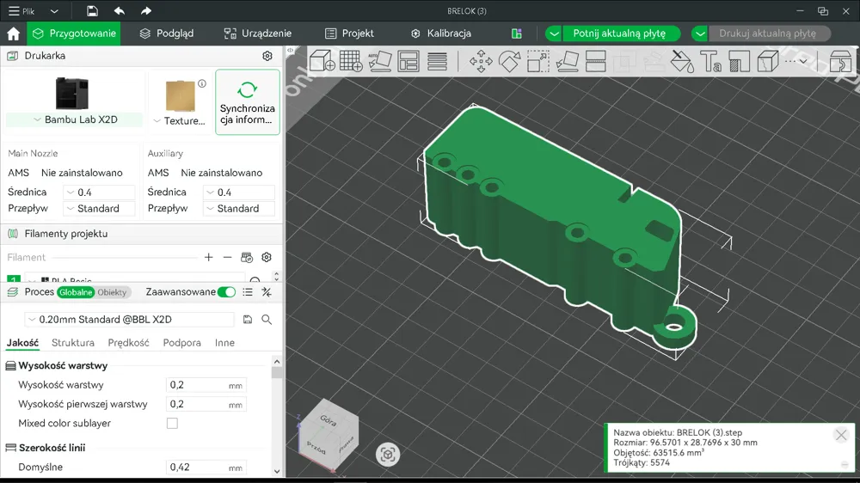Click the settings list view icon
Screen dimensions: 860x483
[x=248, y=292]
